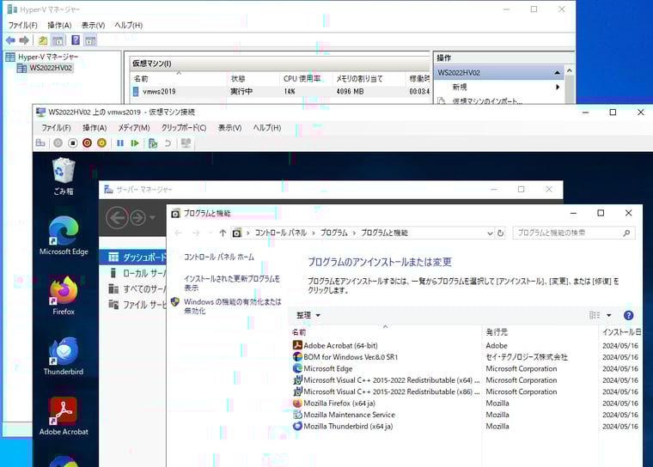Open the 整理 dropdown in Programs and Features
653x467 pixels.
coord(308,316)
